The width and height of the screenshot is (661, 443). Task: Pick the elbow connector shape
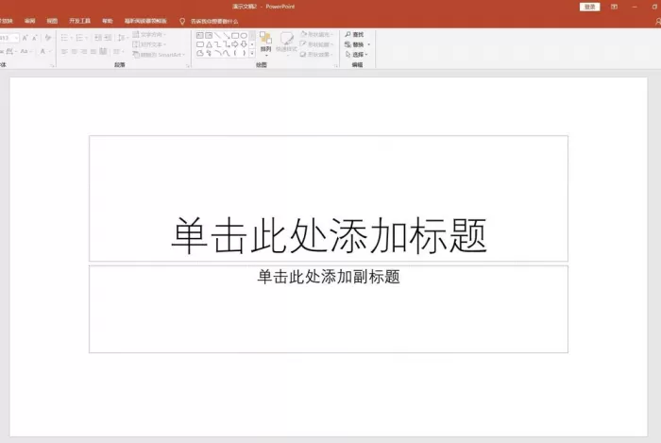[217, 44]
